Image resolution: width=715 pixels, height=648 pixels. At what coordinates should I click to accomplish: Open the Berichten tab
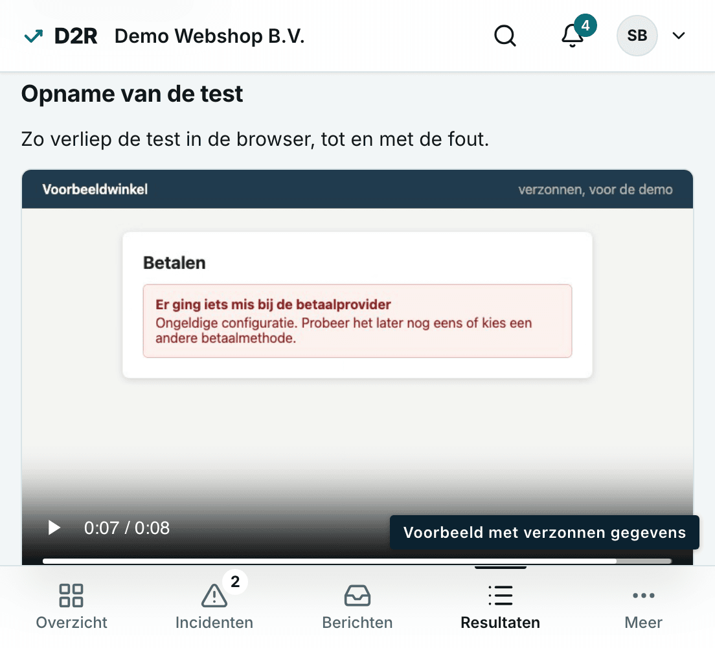pos(357,607)
